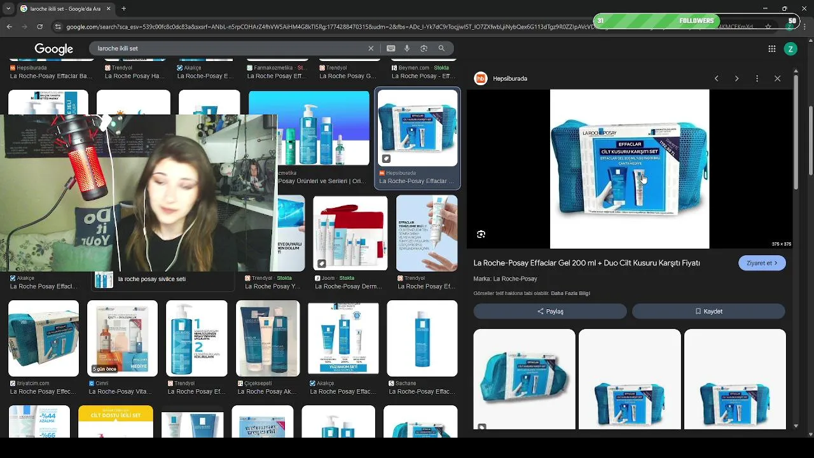Open site information icon in address bar
Image resolution: width=814 pixels, height=458 pixels.
(x=58, y=27)
